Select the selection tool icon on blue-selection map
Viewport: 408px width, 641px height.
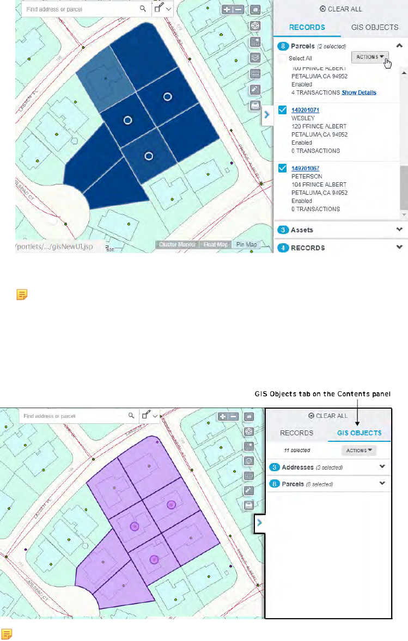[x=159, y=8]
